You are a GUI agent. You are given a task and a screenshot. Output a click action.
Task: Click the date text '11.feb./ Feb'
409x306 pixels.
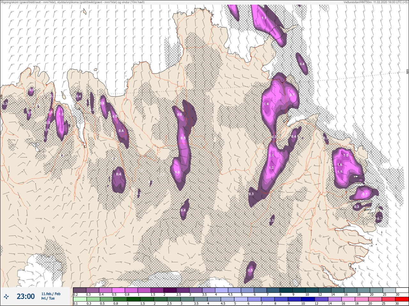click(51, 294)
